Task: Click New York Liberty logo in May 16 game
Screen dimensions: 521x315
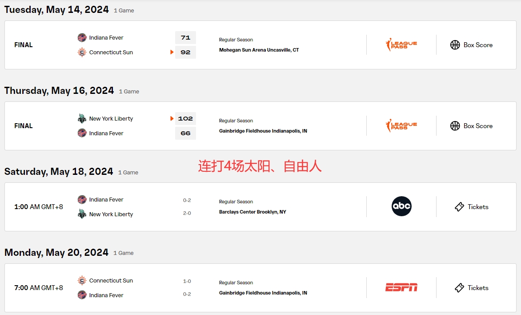Action: [x=82, y=118]
